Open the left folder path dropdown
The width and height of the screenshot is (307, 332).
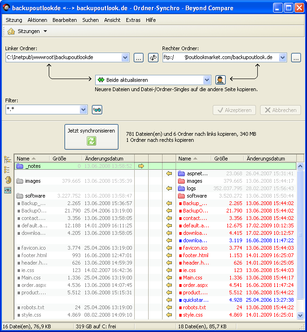(x=125, y=58)
